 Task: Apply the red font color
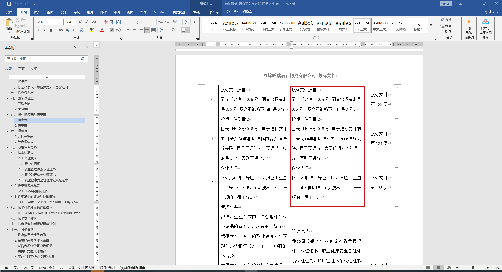pos(102,30)
